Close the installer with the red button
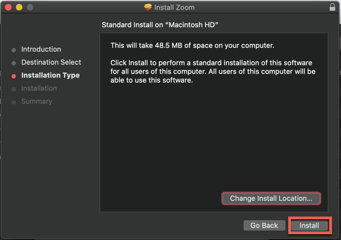Viewport: 341px width, 240px height. pyautogui.click(x=8, y=7)
